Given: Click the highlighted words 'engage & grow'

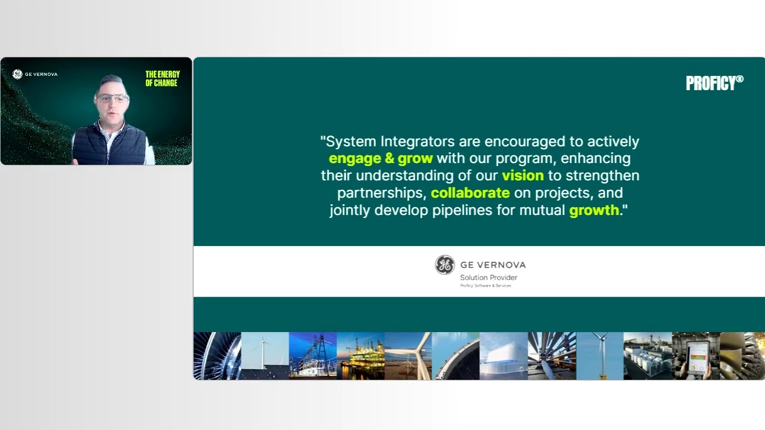Looking at the screenshot, I should (x=381, y=159).
